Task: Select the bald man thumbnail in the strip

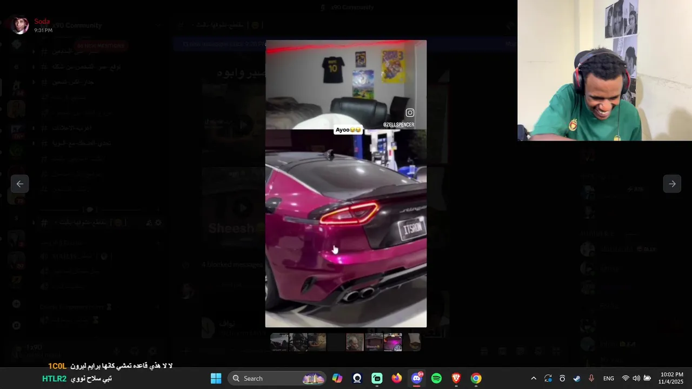Action: click(x=355, y=342)
